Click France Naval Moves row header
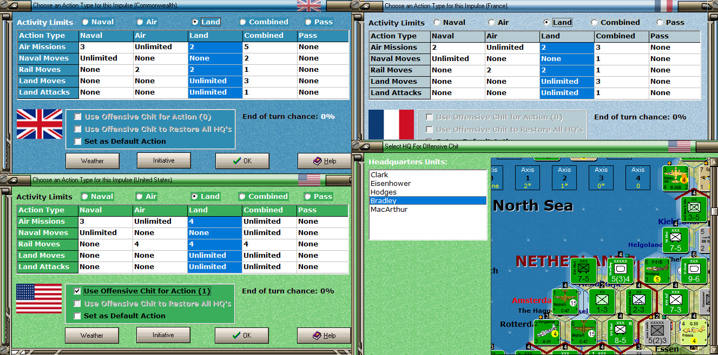718x355 pixels. click(400, 59)
